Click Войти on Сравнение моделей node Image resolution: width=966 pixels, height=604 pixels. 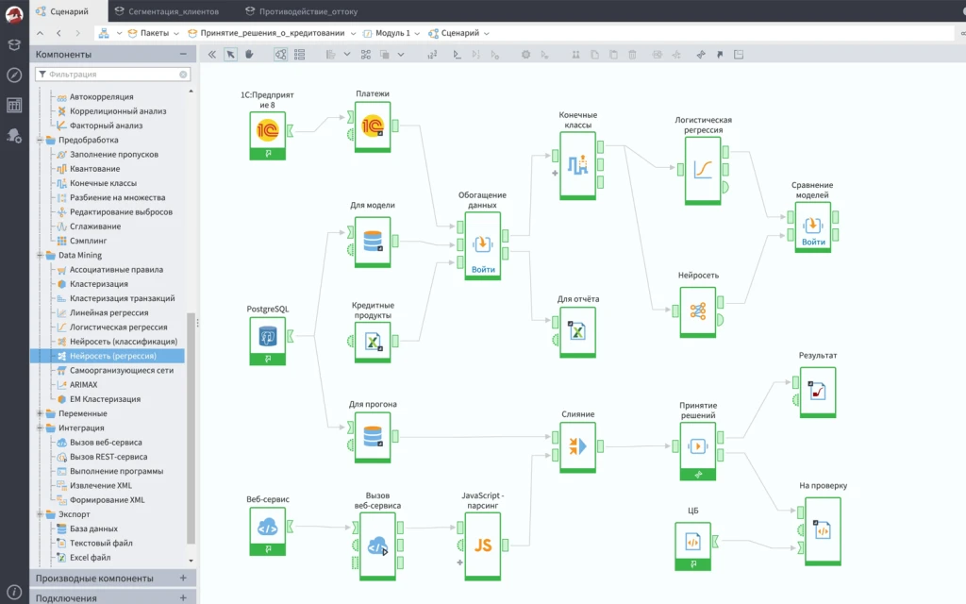coord(813,242)
